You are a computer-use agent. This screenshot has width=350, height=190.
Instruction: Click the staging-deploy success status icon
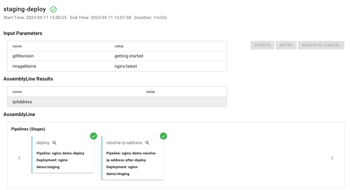[x=53, y=9]
